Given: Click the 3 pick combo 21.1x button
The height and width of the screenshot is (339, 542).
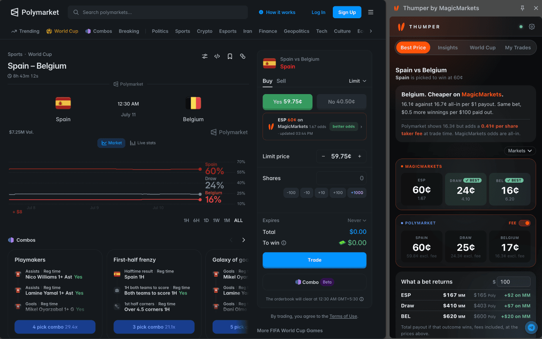Looking at the screenshot, I should click(154, 327).
